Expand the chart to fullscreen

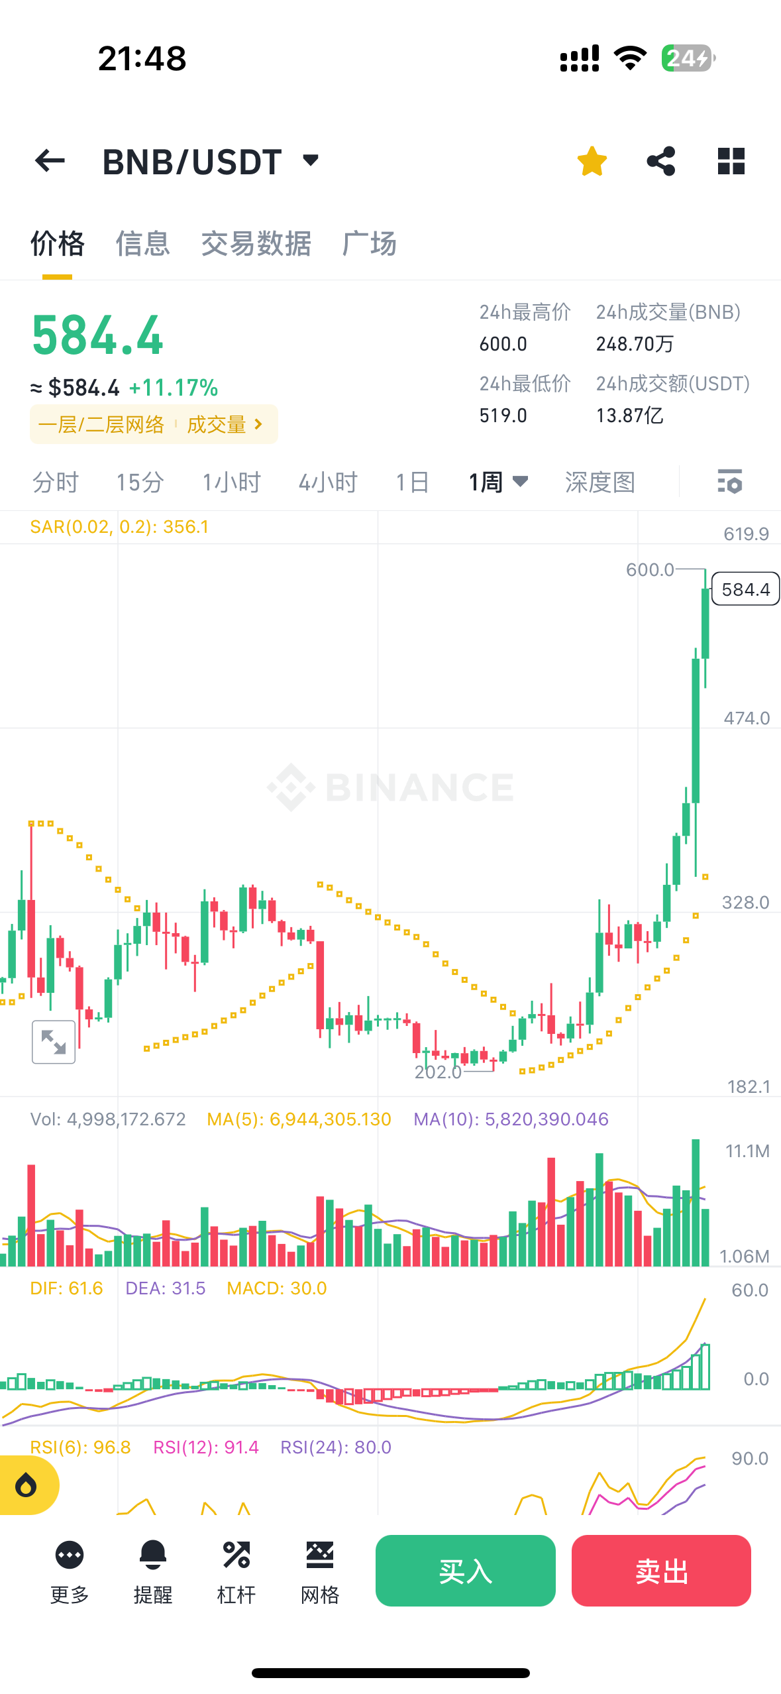pos(54,1042)
